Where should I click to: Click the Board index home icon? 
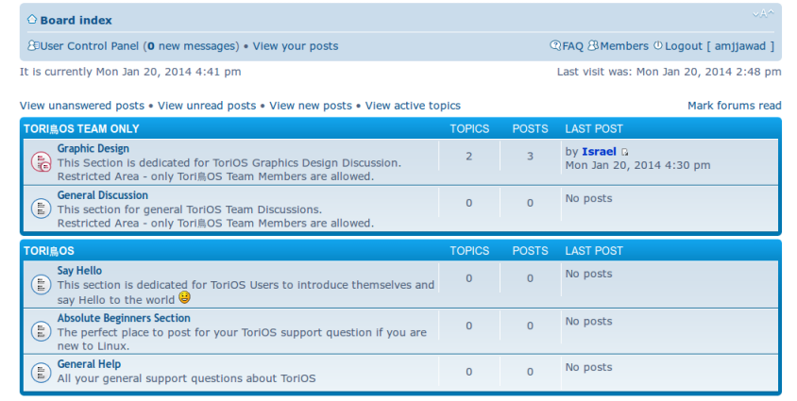point(31,20)
